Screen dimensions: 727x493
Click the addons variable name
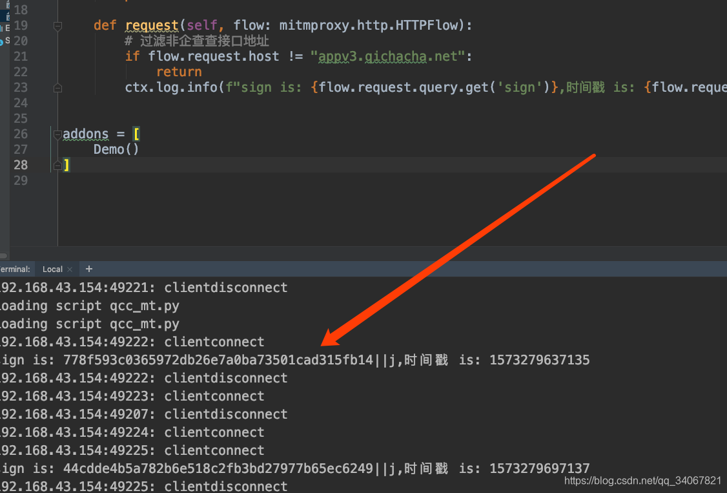point(85,134)
